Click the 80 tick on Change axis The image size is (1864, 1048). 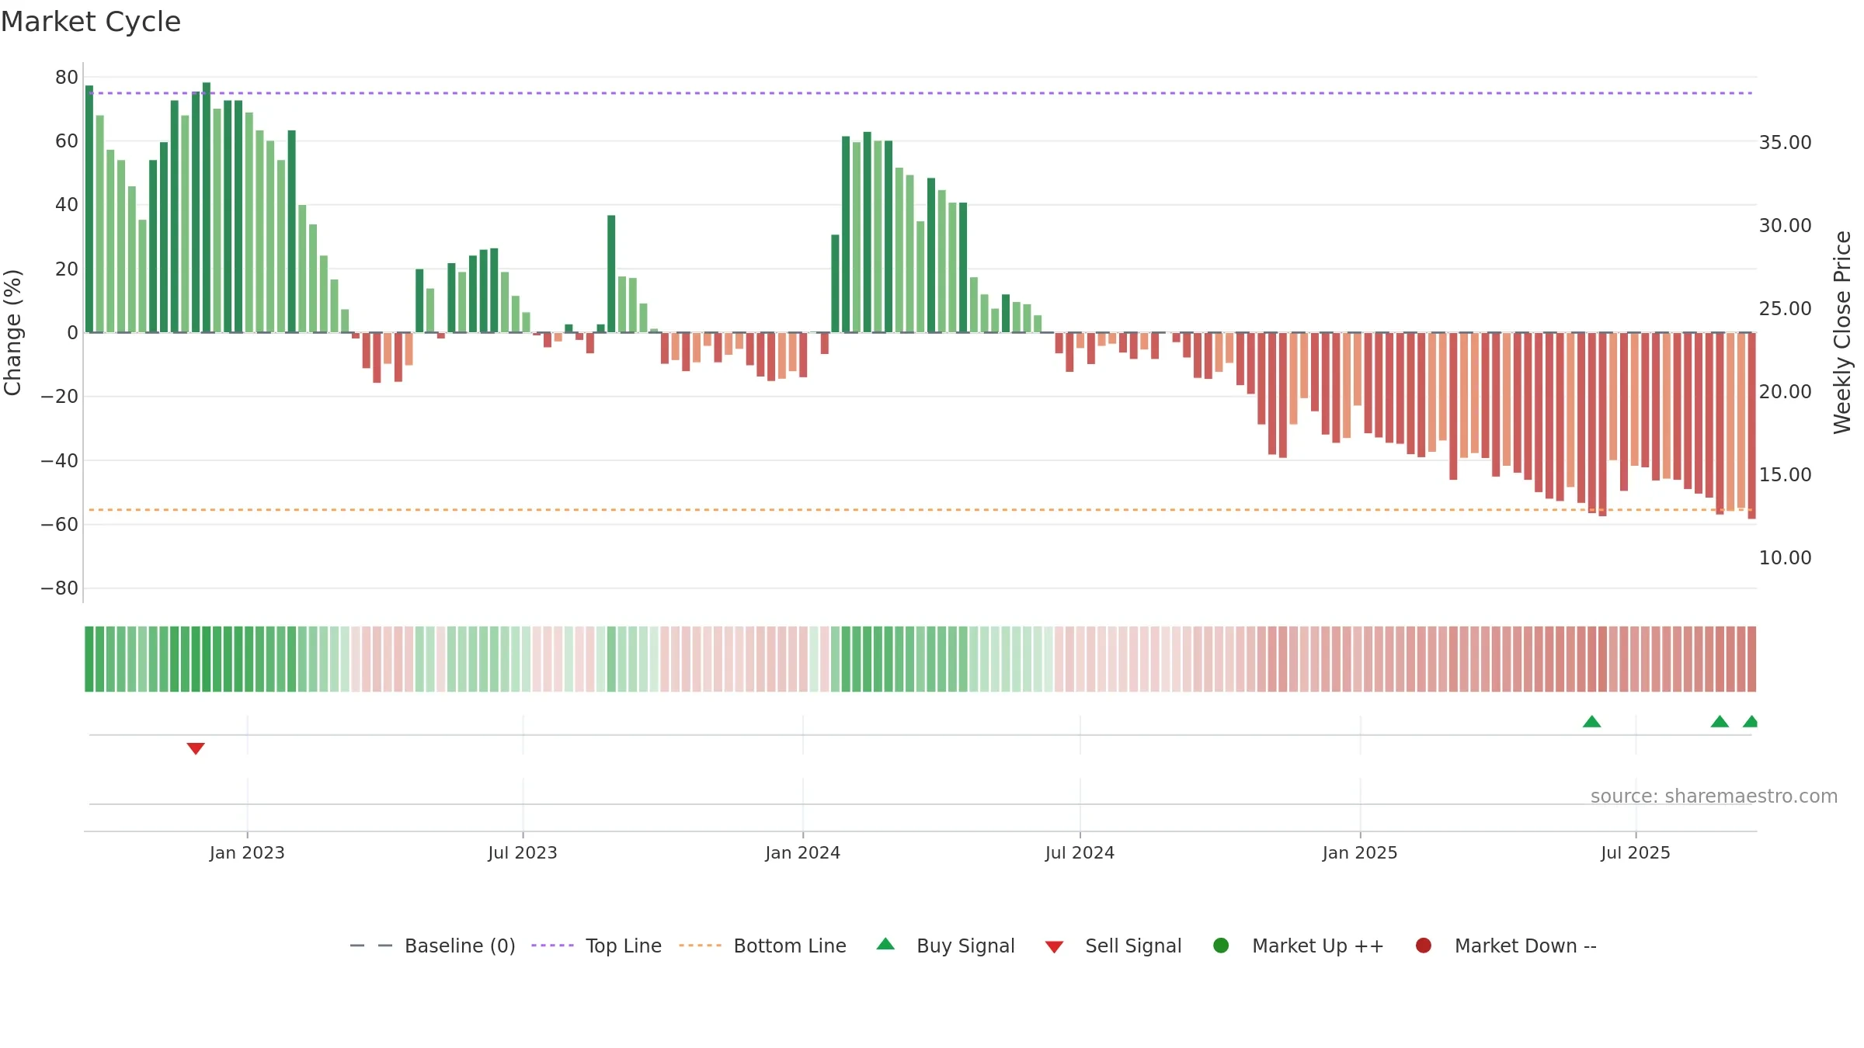[67, 78]
